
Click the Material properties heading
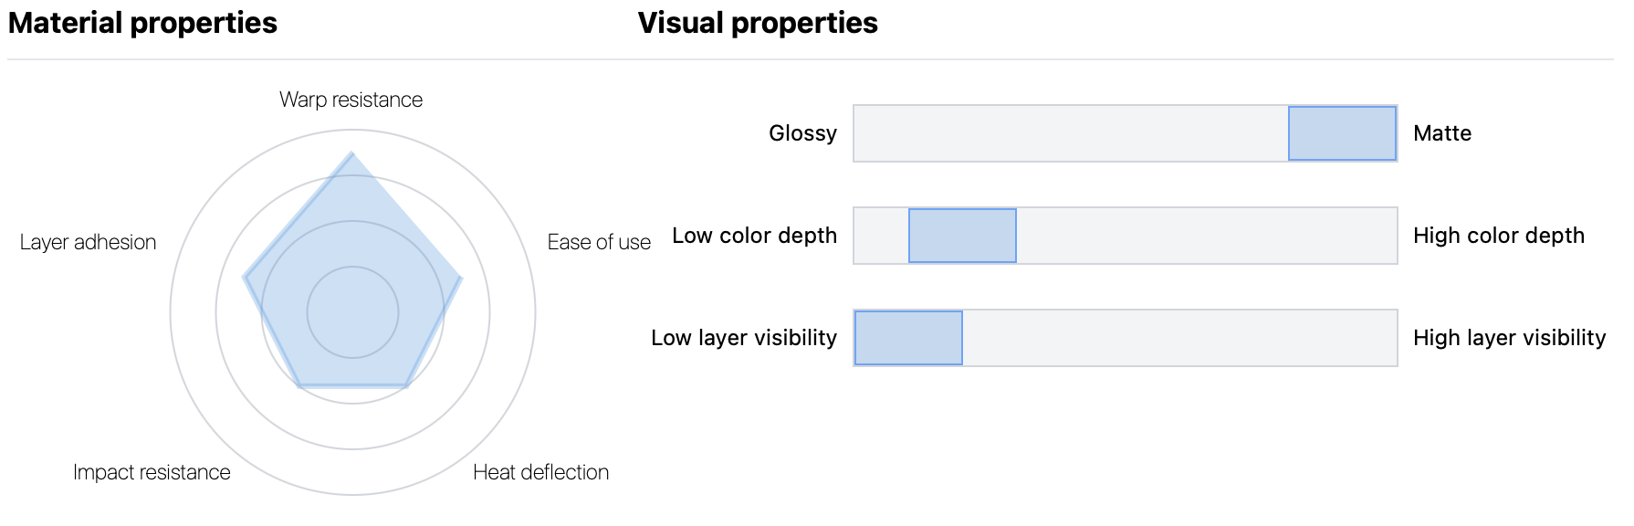pyautogui.click(x=142, y=23)
